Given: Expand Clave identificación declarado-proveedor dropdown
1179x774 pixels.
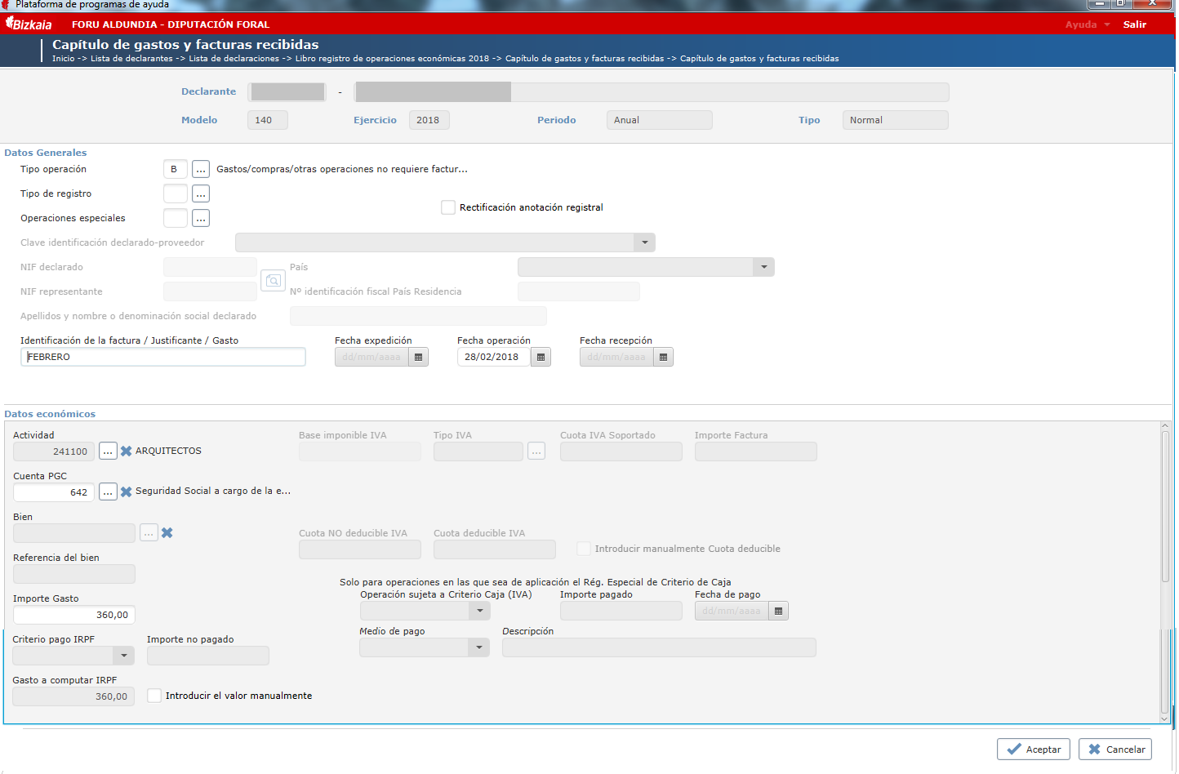Looking at the screenshot, I should coord(645,242).
